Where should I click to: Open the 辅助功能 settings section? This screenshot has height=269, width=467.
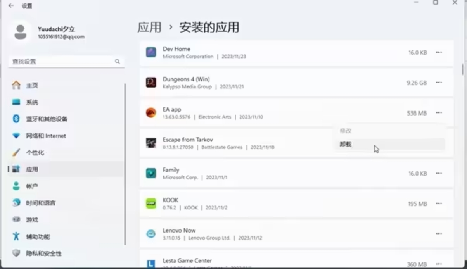click(66, 236)
